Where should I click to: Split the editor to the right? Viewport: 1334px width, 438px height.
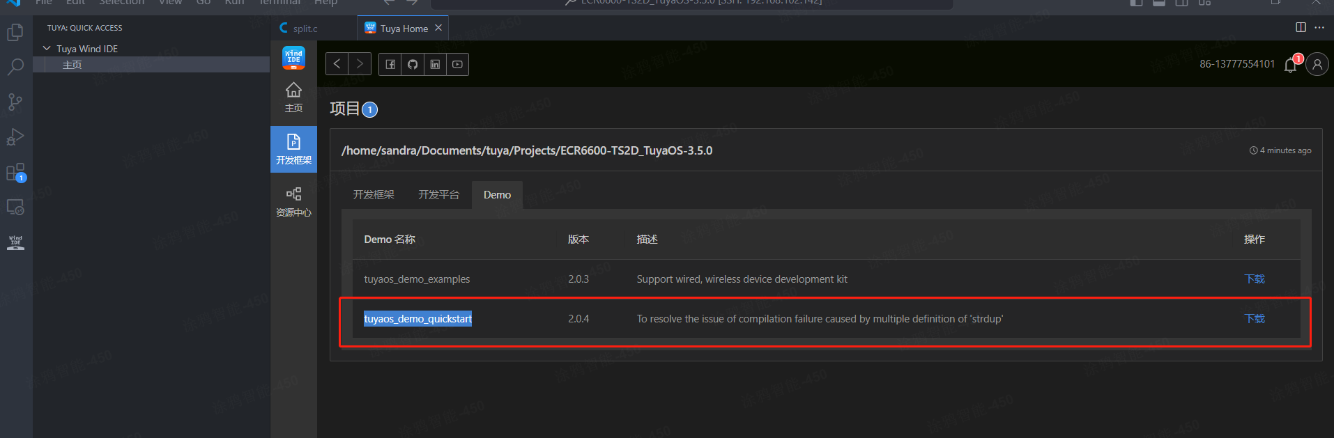point(1301,27)
